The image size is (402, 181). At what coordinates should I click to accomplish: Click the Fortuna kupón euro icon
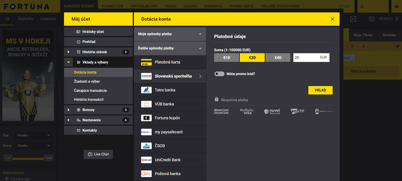(146, 118)
